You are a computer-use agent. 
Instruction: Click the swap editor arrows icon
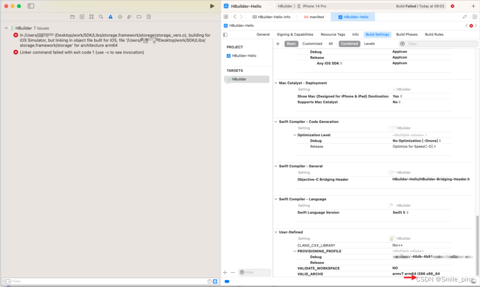click(x=465, y=17)
